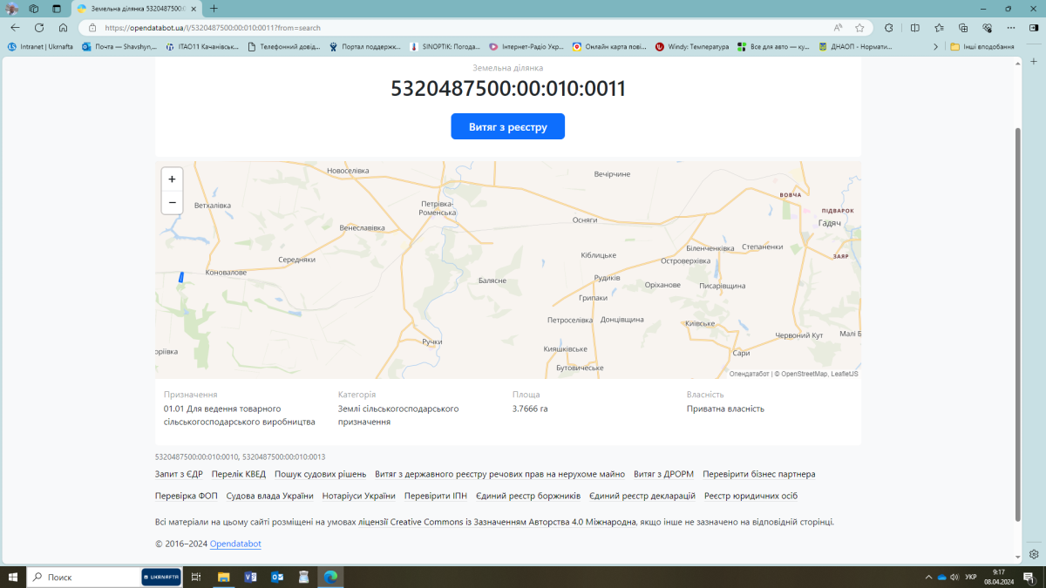Open Outlook from the taskbar
This screenshot has height=588, width=1046.
[x=277, y=577]
